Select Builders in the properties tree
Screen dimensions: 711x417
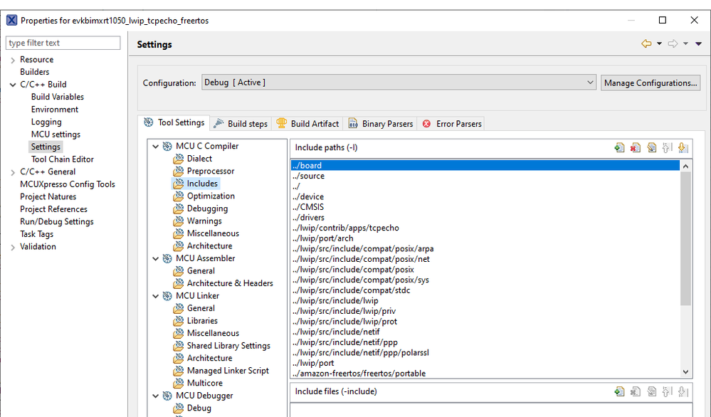pos(34,72)
